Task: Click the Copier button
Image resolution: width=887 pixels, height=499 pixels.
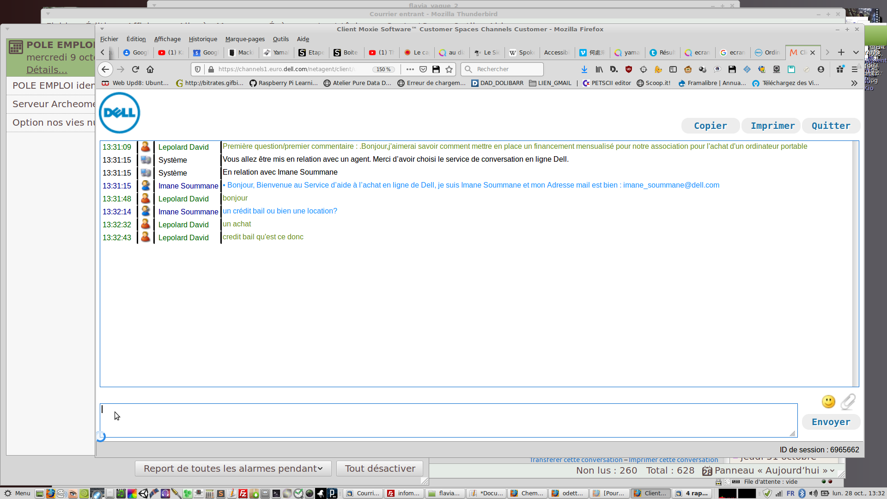Action: [710, 126]
